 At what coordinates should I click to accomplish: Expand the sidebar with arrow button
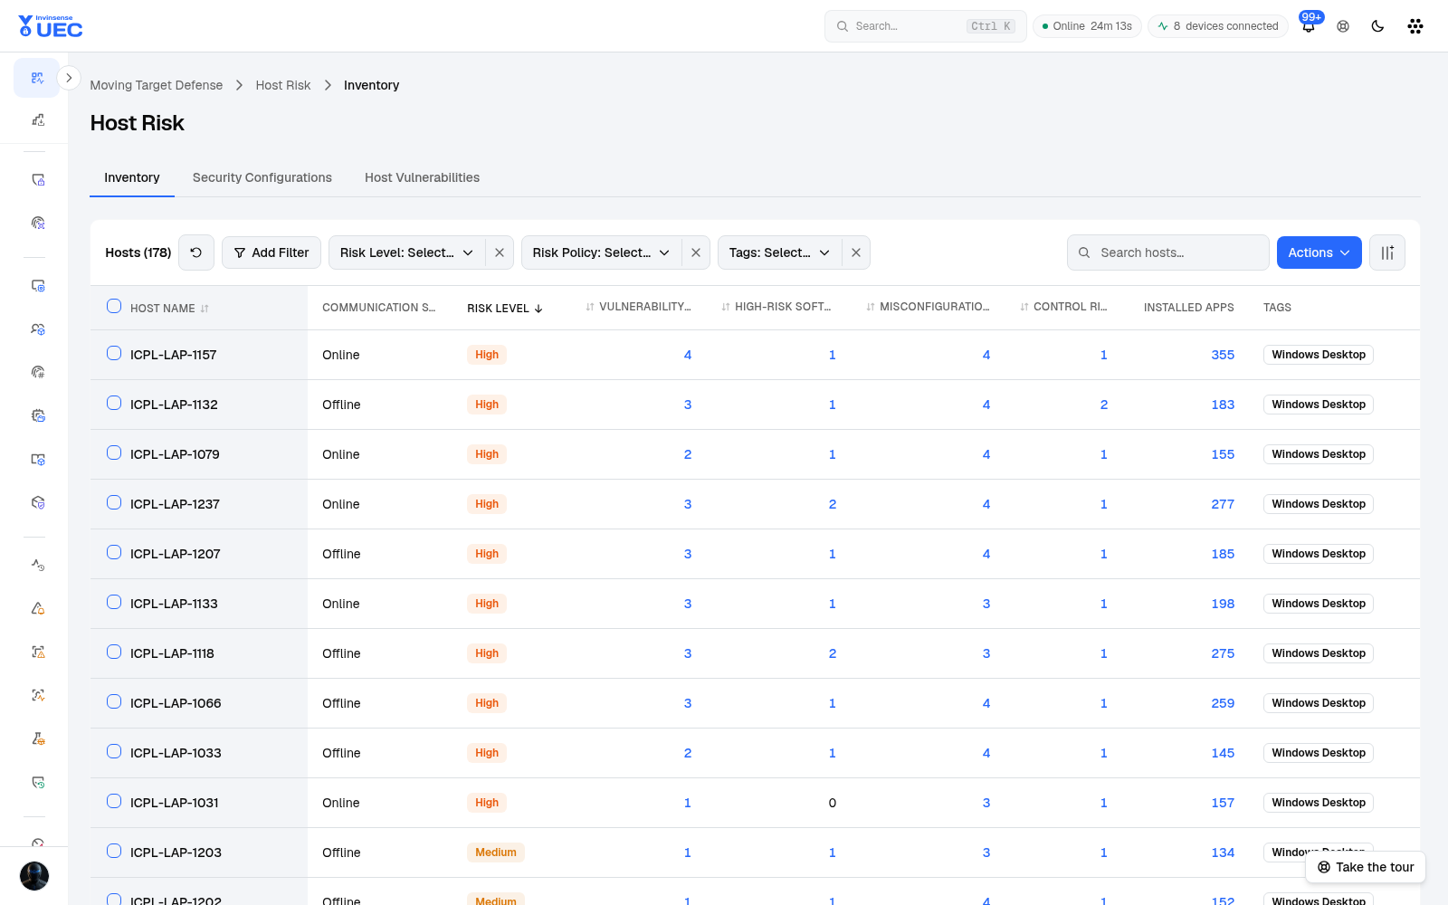coord(69,78)
